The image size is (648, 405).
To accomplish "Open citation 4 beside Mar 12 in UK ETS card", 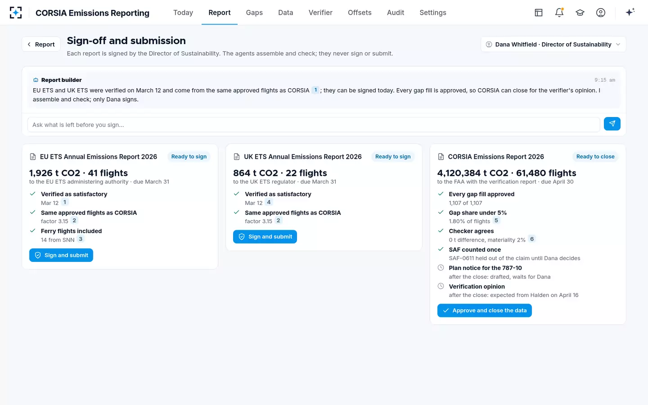I will pyautogui.click(x=269, y=202).
